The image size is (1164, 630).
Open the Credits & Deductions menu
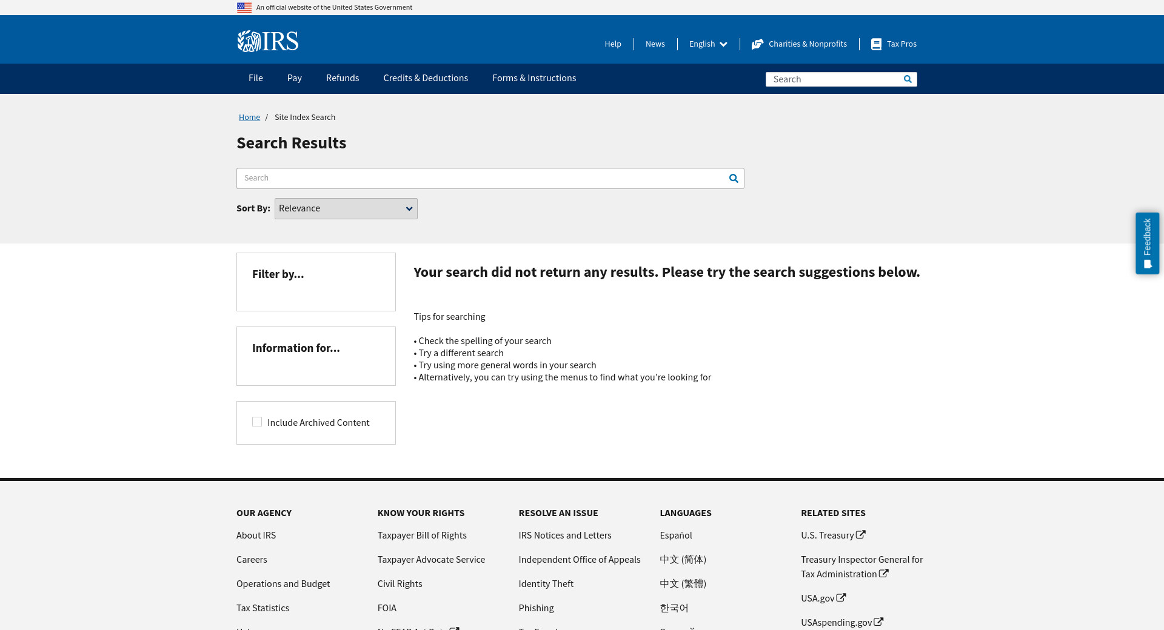coord(426,78)
